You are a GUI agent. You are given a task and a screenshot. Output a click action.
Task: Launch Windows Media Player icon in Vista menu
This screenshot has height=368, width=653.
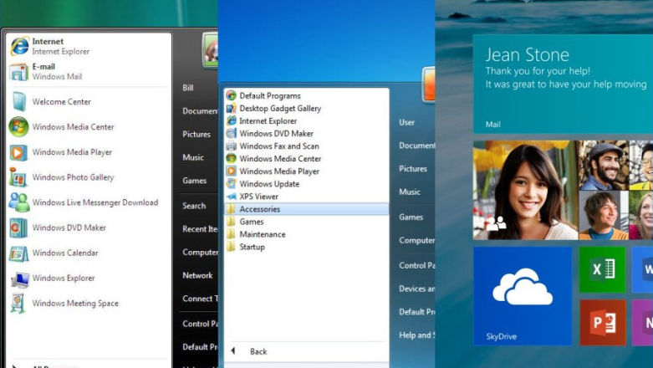[18, 152]
